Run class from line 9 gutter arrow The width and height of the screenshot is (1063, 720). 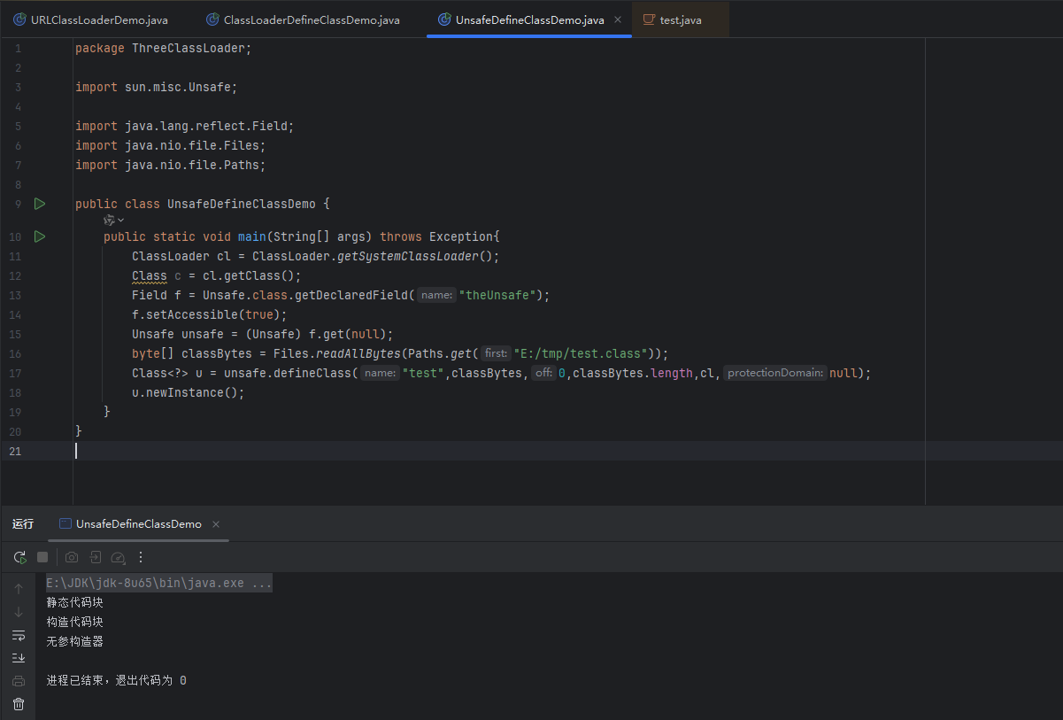(40, 204)
